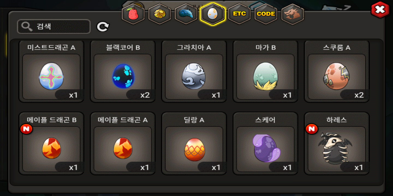Choose the 메이플 드래곤 A egg
Viewport: 393px width, 196px height.
coord(123,143)
